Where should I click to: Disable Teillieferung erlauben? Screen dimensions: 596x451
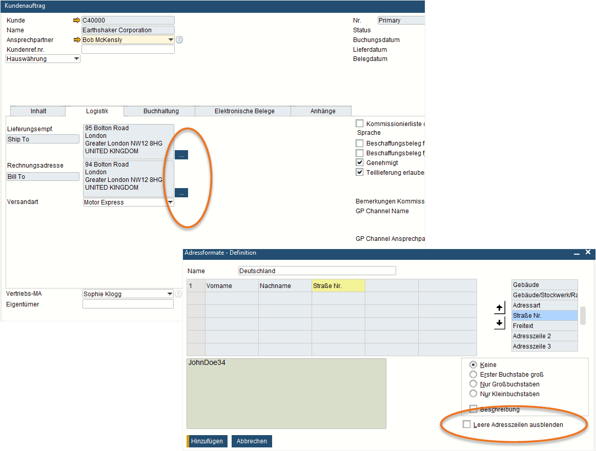(359, 172)
